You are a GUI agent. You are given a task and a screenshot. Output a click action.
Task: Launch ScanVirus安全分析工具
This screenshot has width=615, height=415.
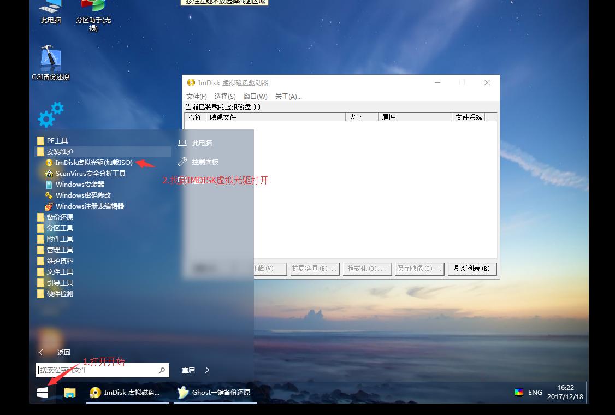pos(90,173)
